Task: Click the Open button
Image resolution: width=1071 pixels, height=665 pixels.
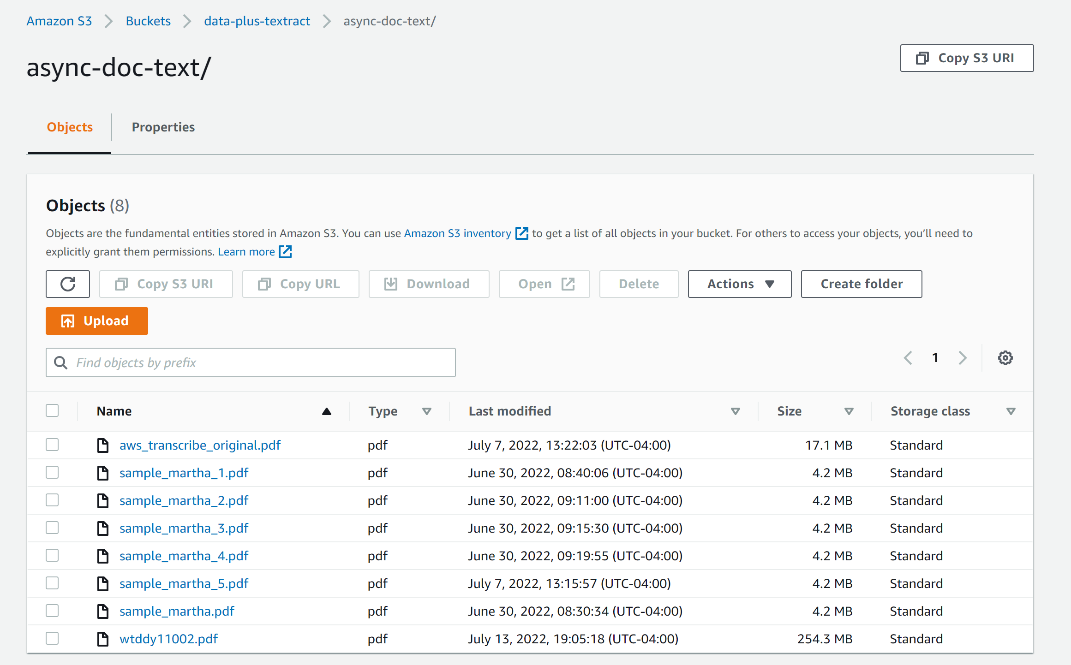Action: tap(544, 284)
